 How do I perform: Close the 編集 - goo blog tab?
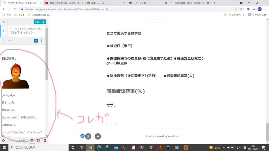point(124,3)
